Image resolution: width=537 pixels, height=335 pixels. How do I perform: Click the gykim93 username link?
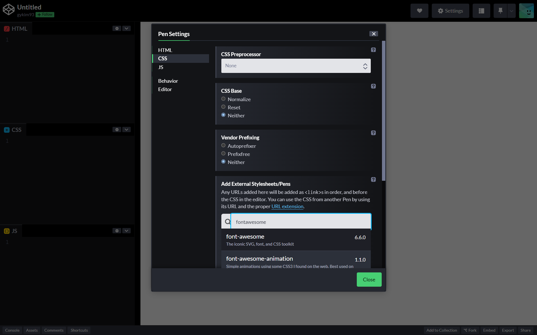point(25,15)
